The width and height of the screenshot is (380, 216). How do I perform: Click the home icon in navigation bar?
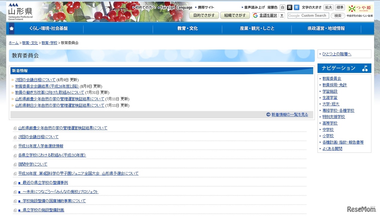pyautogui.click(x=12, y=28)
